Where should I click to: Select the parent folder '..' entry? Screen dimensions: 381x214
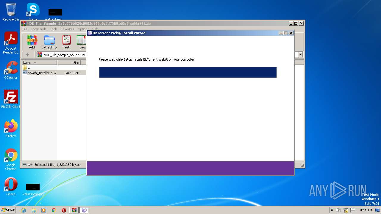coord(26,68)
